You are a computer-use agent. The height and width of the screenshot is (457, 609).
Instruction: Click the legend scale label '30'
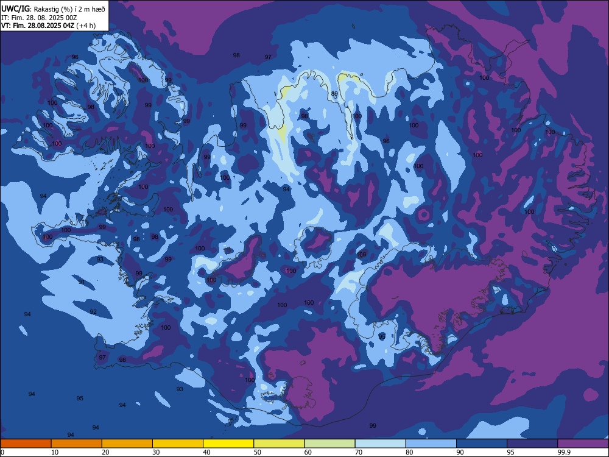pyautogui.click(x=156, y=452)
